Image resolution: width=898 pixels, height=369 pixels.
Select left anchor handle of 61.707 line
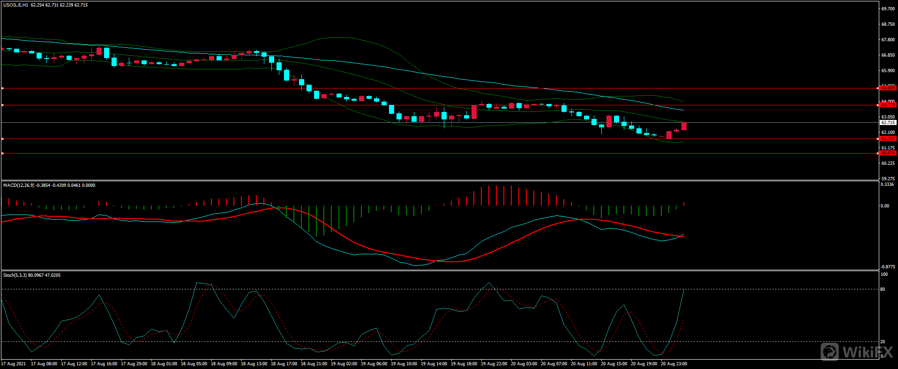(2, 139)
